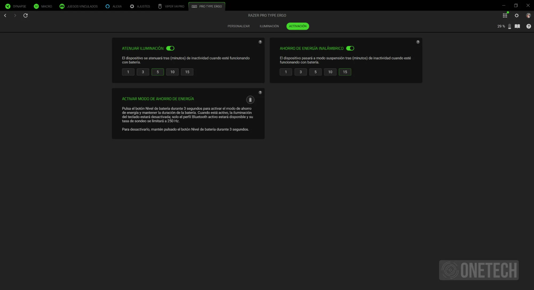Set dimming to 3 minutes

[143, 72]
